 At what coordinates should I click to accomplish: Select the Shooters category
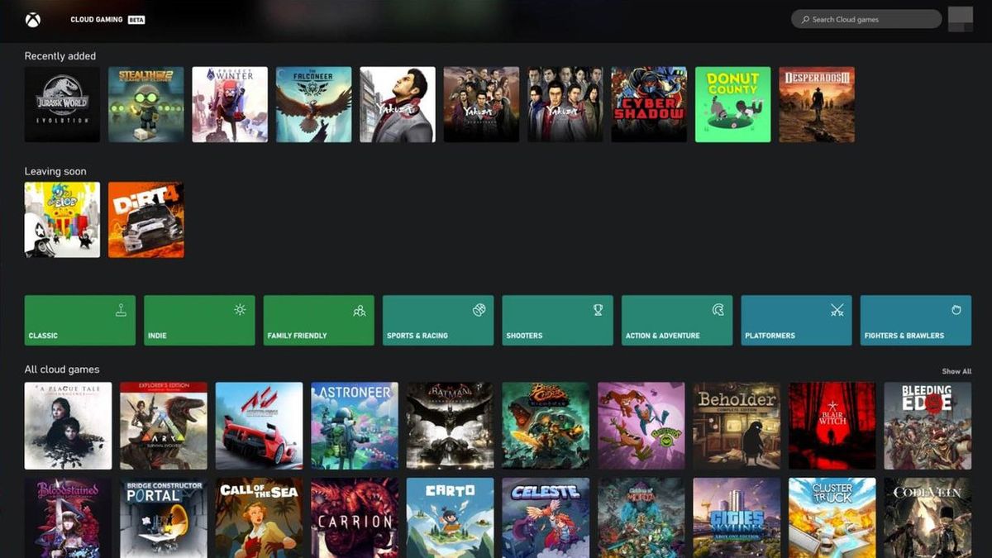558,320
